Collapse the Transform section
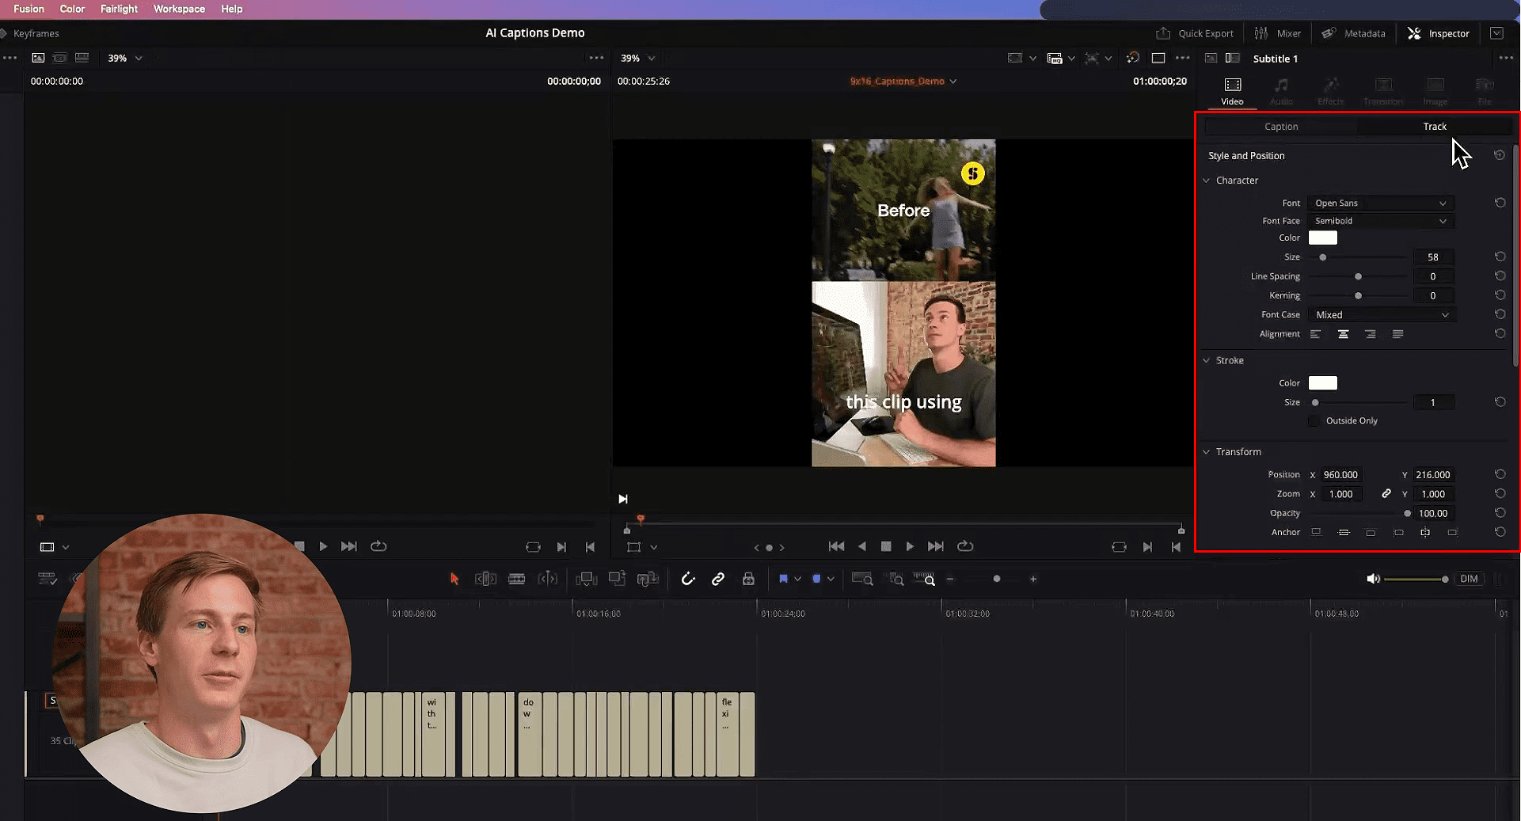Screen dimensions: 1521x821 point(1207,451)
